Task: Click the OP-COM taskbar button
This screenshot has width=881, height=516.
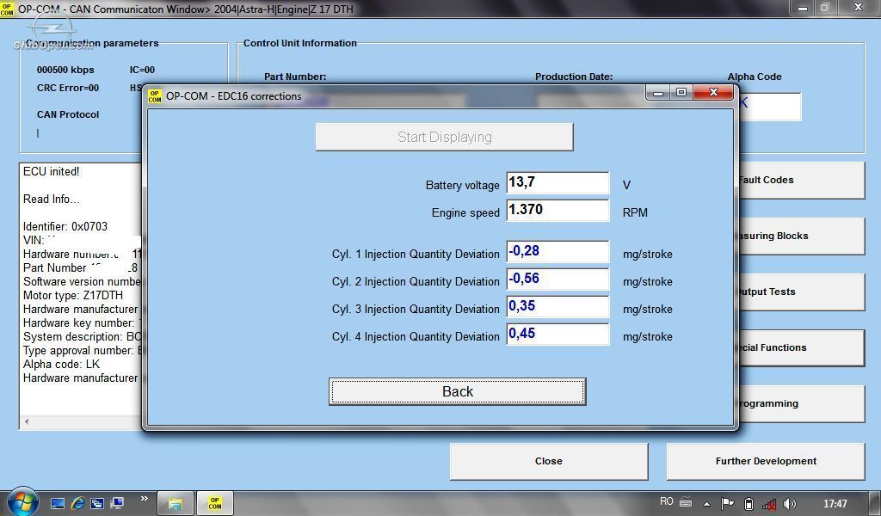Action: 214,503
